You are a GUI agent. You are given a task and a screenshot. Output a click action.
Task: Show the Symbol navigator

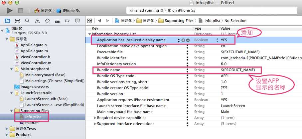(17, 21)
